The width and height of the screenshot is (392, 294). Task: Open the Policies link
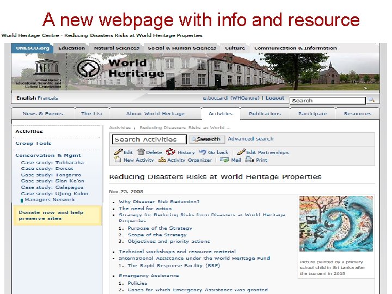tap(137, 283)
